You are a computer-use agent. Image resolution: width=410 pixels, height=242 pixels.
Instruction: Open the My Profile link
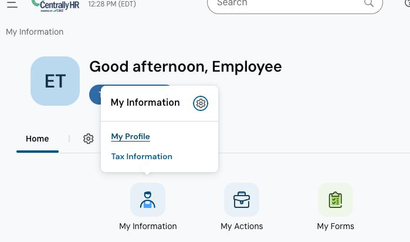pos(130,137)
